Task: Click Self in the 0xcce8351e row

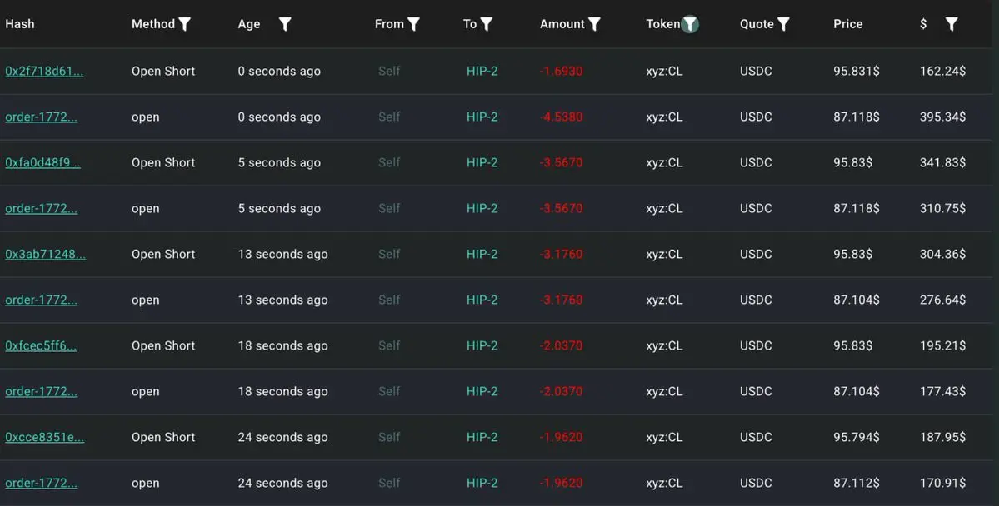Action: tap(389, 438)
